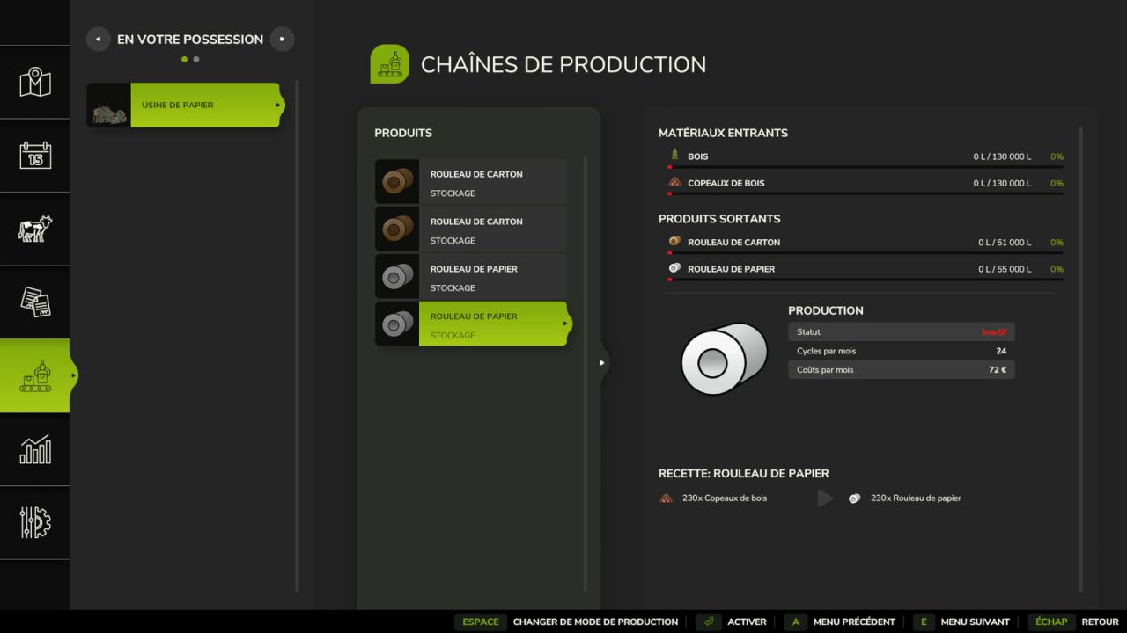The width and height of the screenshot is (1127, 633).
Task: Click Retour to exit the menu
Action: pos(1075,622)
